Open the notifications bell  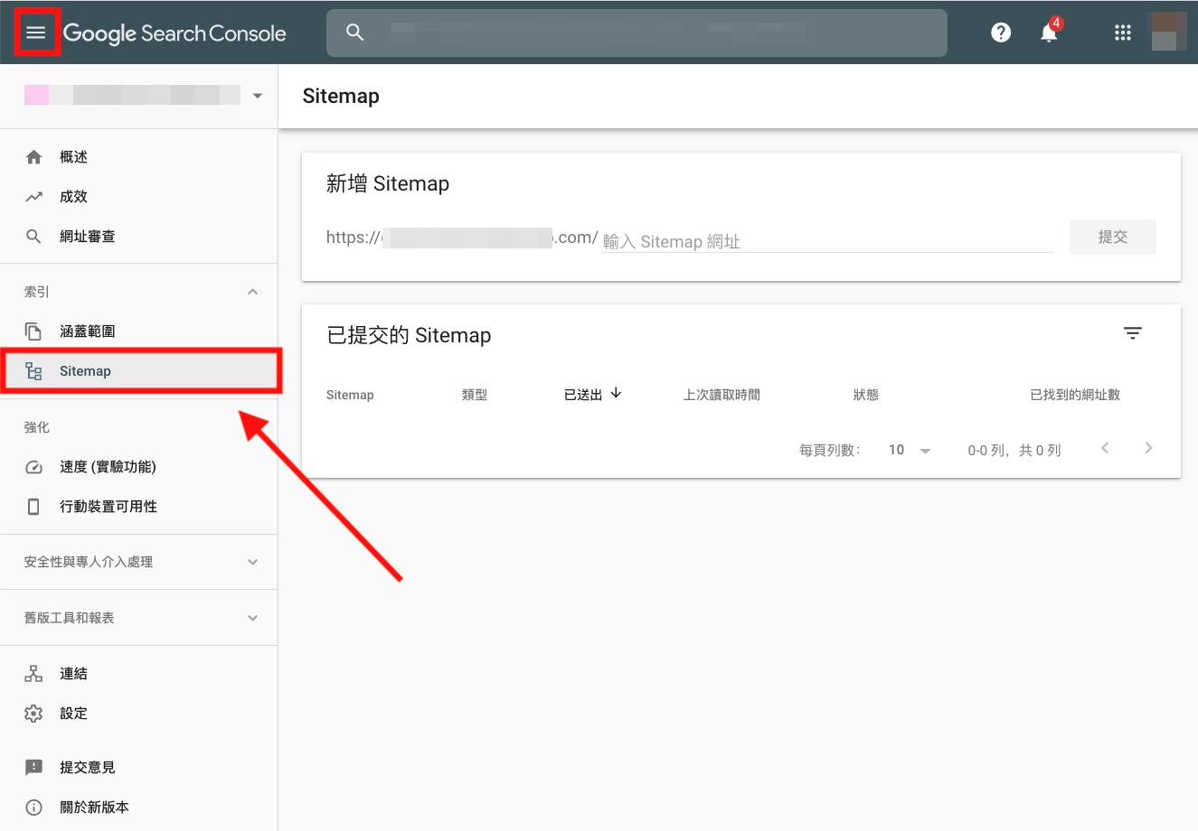coord(1049,33)
